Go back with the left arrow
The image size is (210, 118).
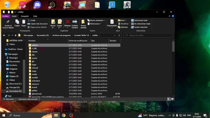click(x=4, y=35)
